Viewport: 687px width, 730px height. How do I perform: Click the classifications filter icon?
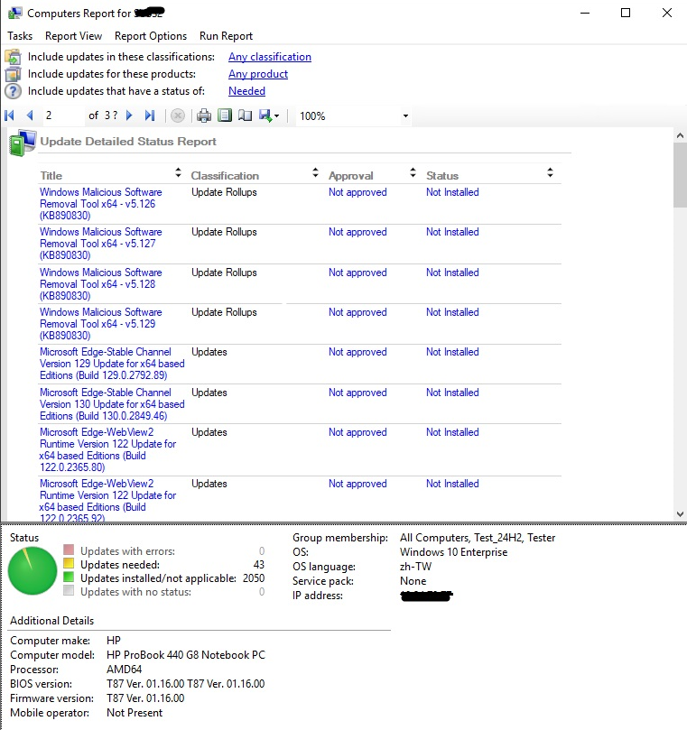tap(13, 57)
